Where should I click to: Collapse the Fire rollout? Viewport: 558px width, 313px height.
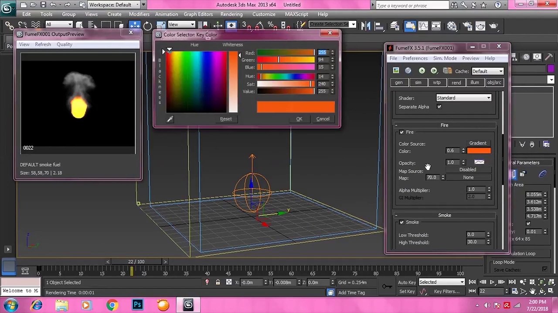pyautogui.click(x=444, y=125)
